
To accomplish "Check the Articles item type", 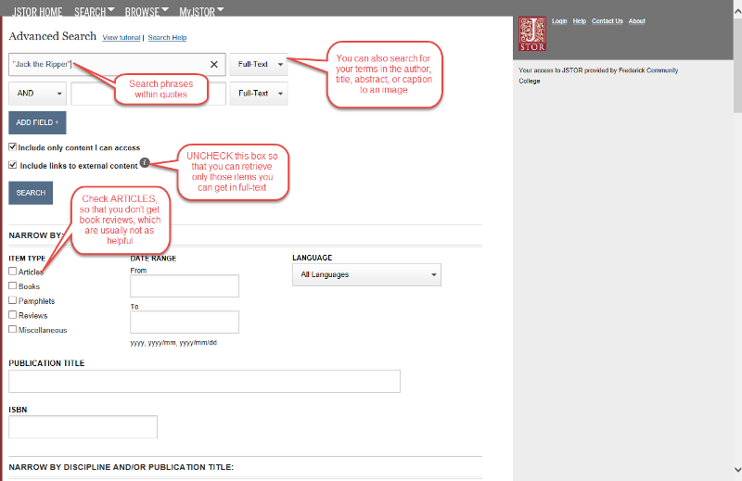I will [x=13, y=272].
